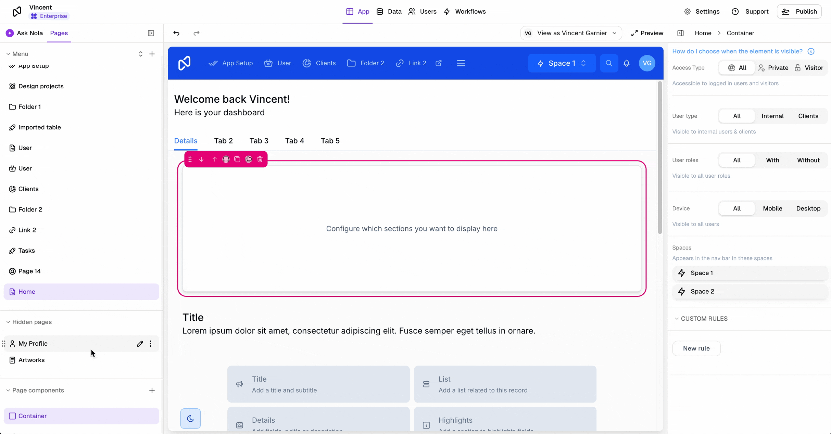Set User type to Internal

click(x=772, y=116)
